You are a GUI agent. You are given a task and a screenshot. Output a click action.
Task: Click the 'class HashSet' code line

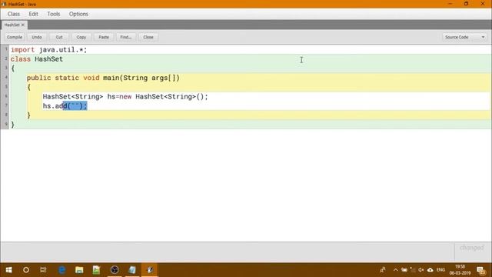click(37, 59)
